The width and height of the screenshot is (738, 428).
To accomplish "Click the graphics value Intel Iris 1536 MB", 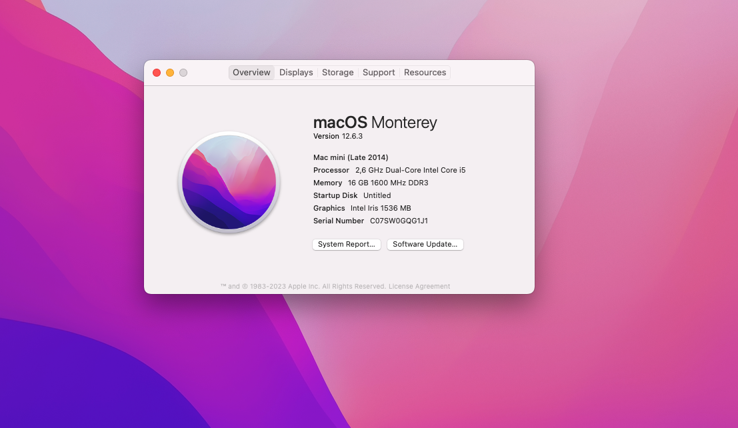I will coord(381,208).
